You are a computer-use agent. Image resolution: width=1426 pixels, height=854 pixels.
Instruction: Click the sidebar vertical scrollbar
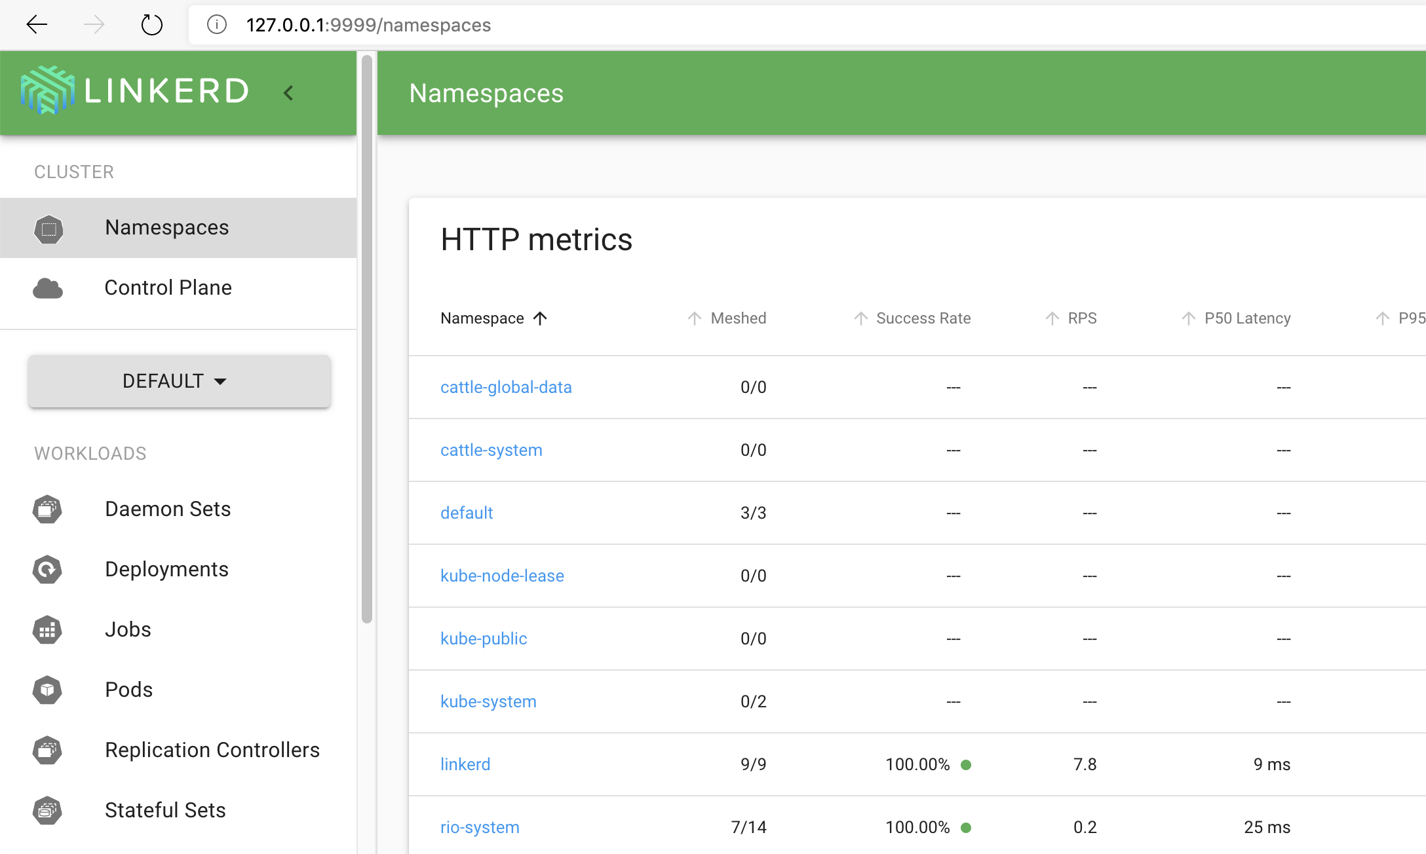pyautogui.click(x=367, y=339)
